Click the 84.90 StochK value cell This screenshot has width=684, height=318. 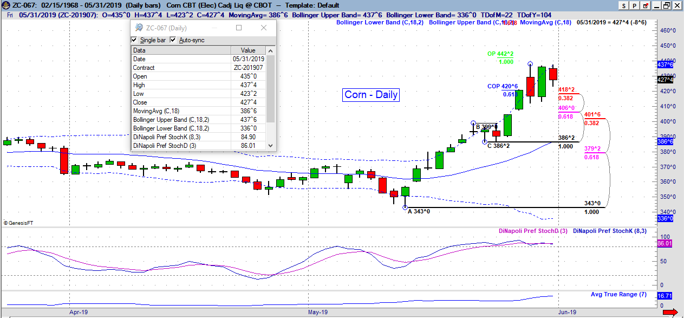point(249,137)
